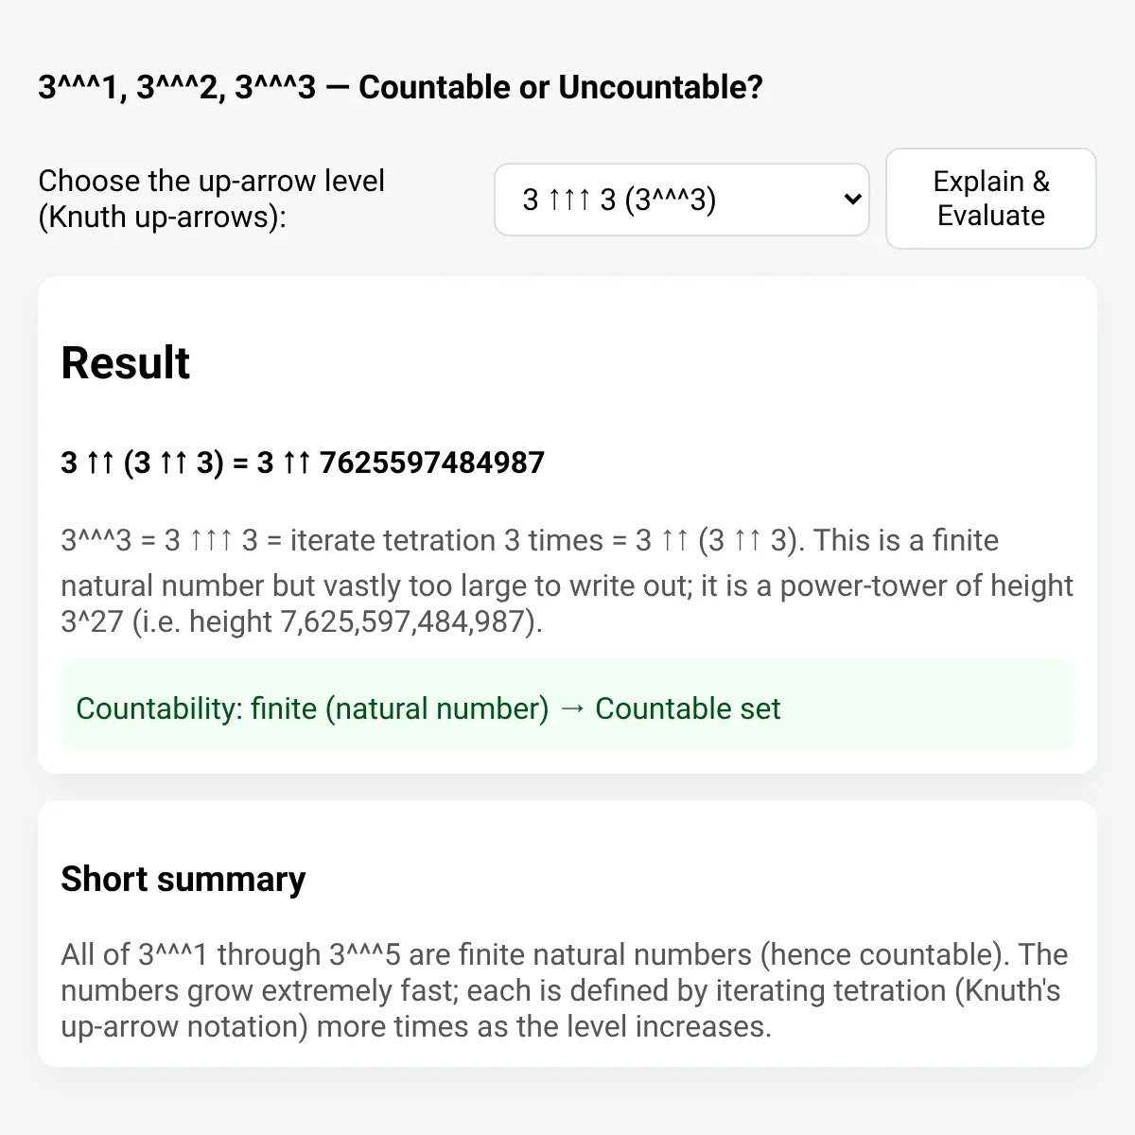Viewport: 1135px width, 1135px height.
Task: Click the Result heading
Action: [x=125, y=362]
